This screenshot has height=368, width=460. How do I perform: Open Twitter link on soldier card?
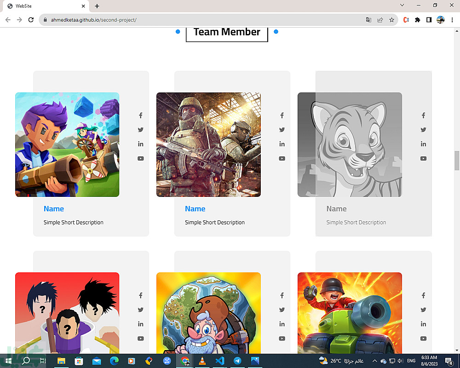click(x=282, y=129)
